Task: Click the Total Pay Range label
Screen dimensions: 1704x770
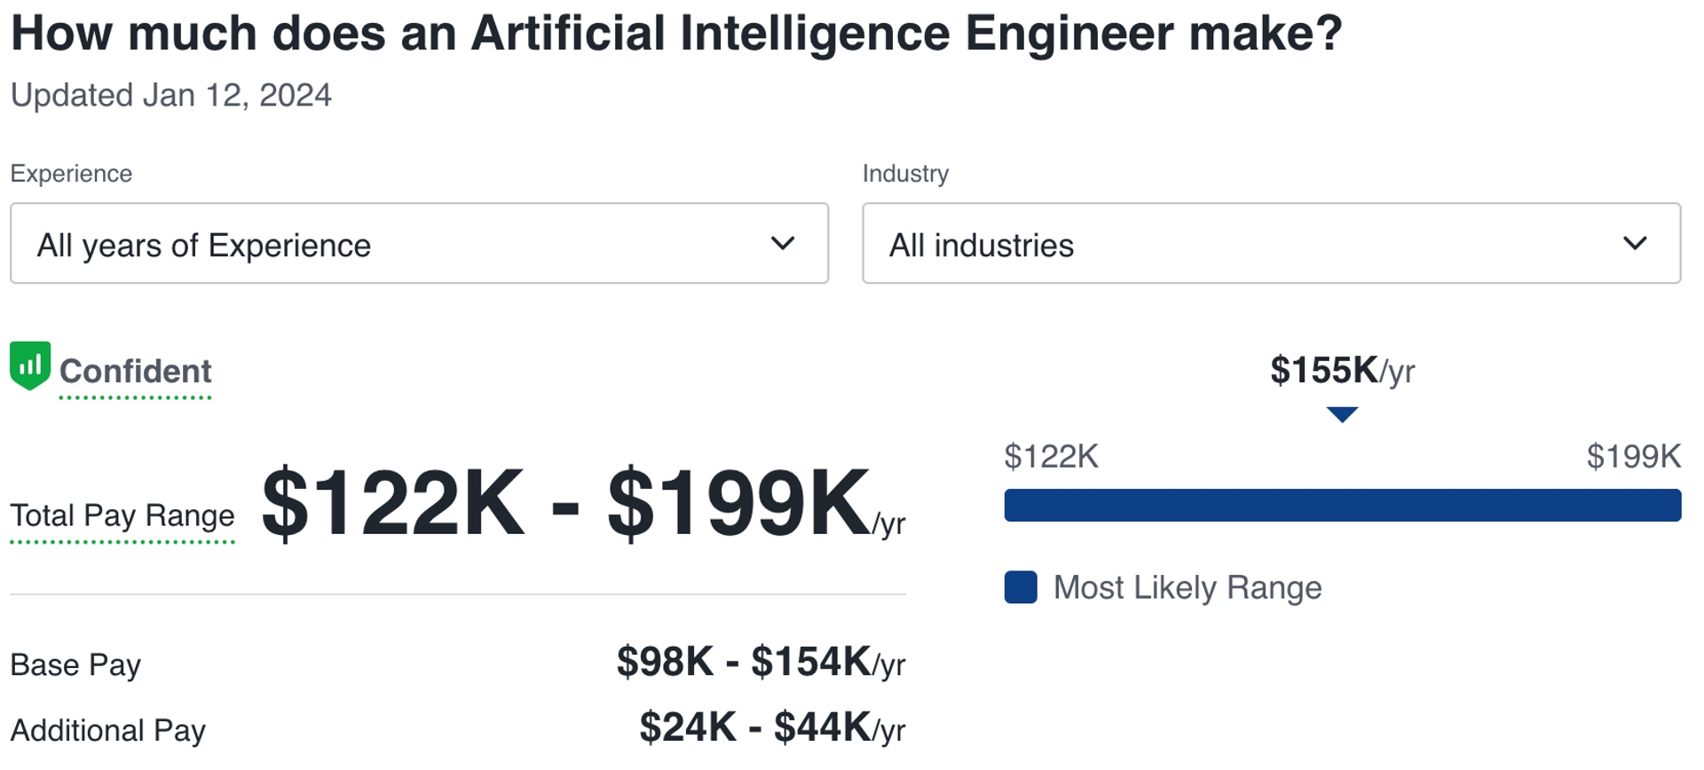Action: [122, 515]
